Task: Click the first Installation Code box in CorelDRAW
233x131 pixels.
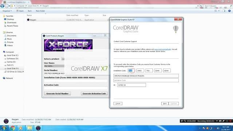Action: click(131, 71)
